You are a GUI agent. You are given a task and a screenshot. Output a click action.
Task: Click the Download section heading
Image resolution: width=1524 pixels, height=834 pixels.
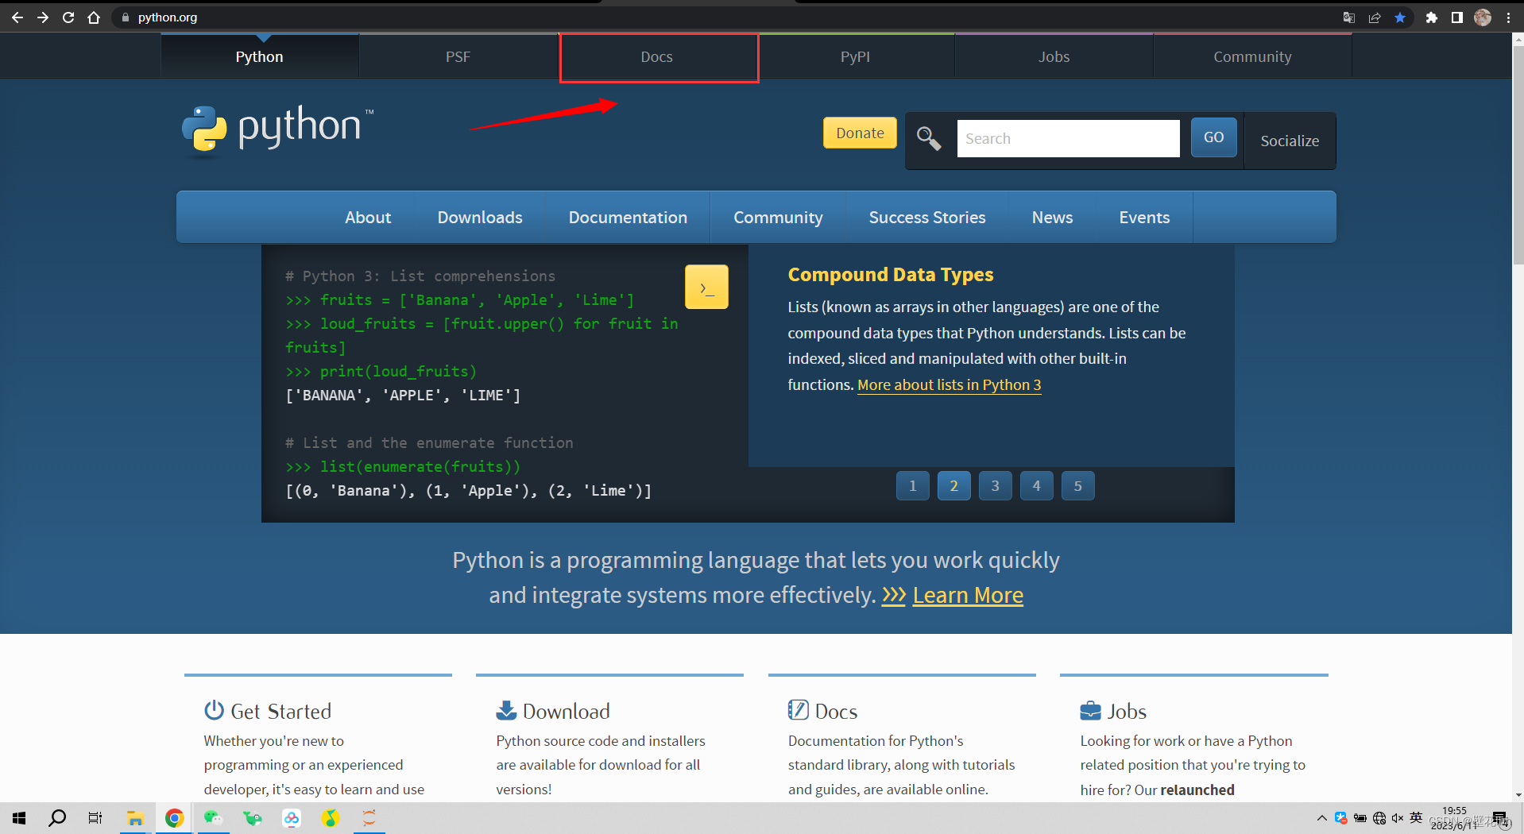(567, 711)
